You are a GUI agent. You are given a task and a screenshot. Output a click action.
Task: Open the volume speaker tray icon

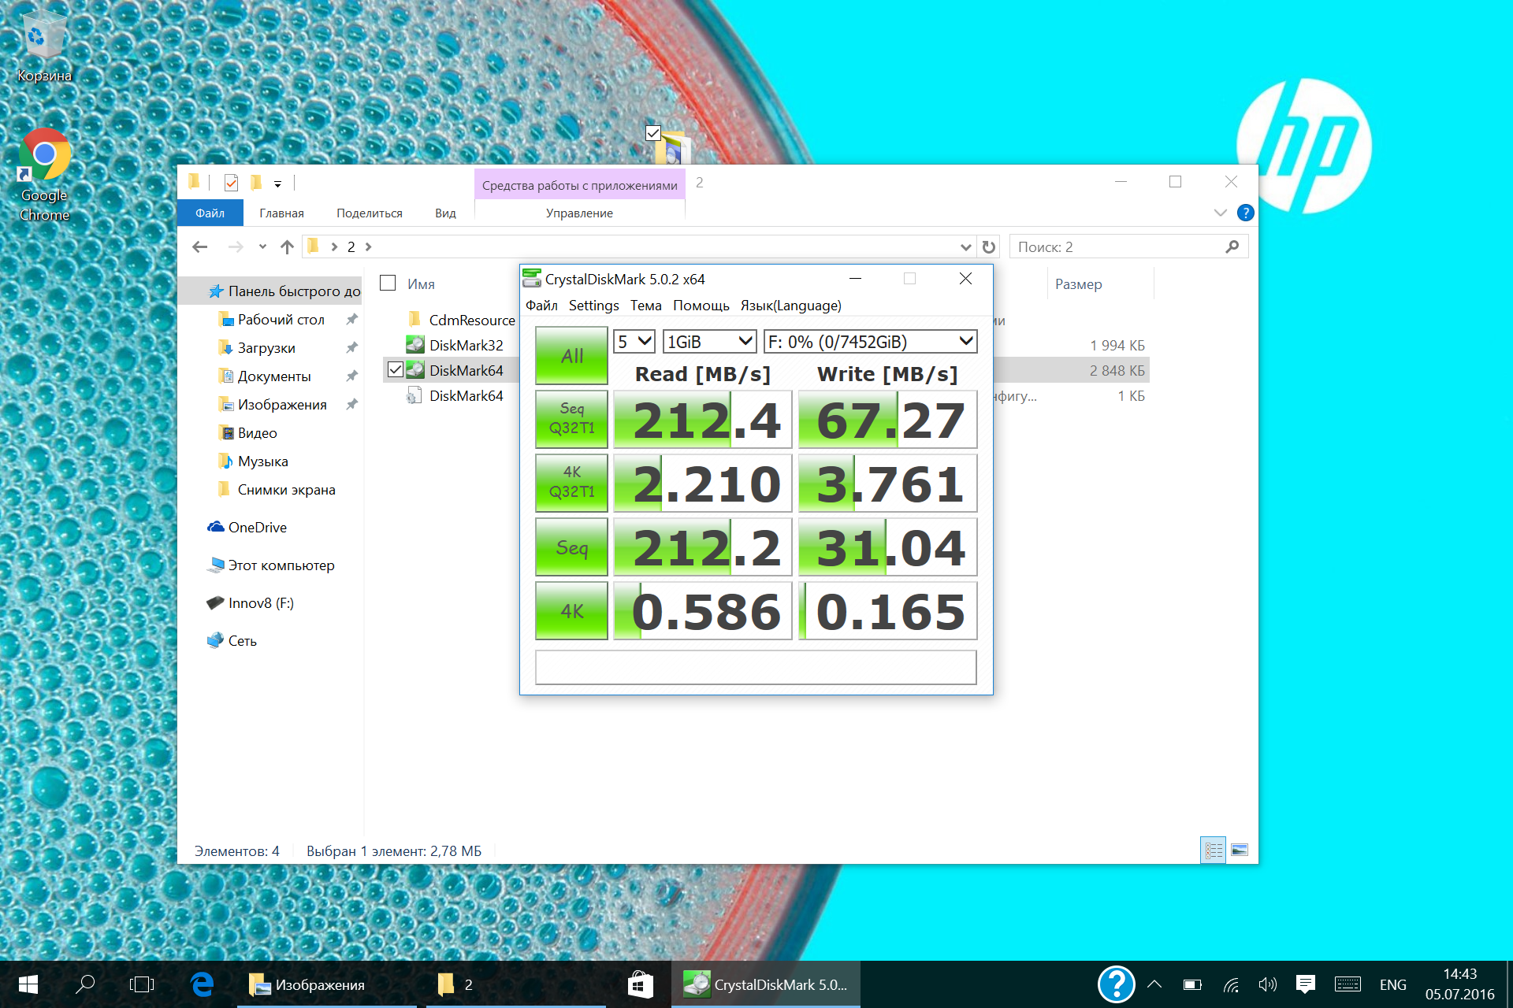1267,984
